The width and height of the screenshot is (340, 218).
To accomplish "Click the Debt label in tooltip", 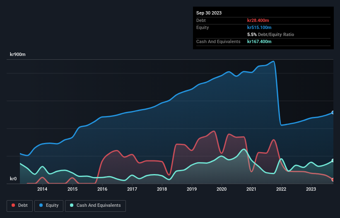I will [201, 20].
